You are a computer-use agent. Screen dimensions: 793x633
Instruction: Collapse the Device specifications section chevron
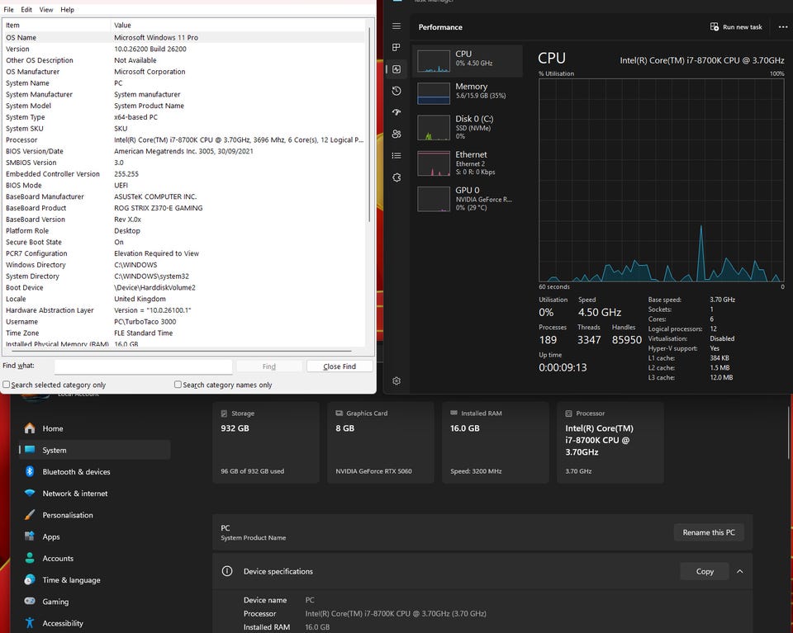point(739,571)
